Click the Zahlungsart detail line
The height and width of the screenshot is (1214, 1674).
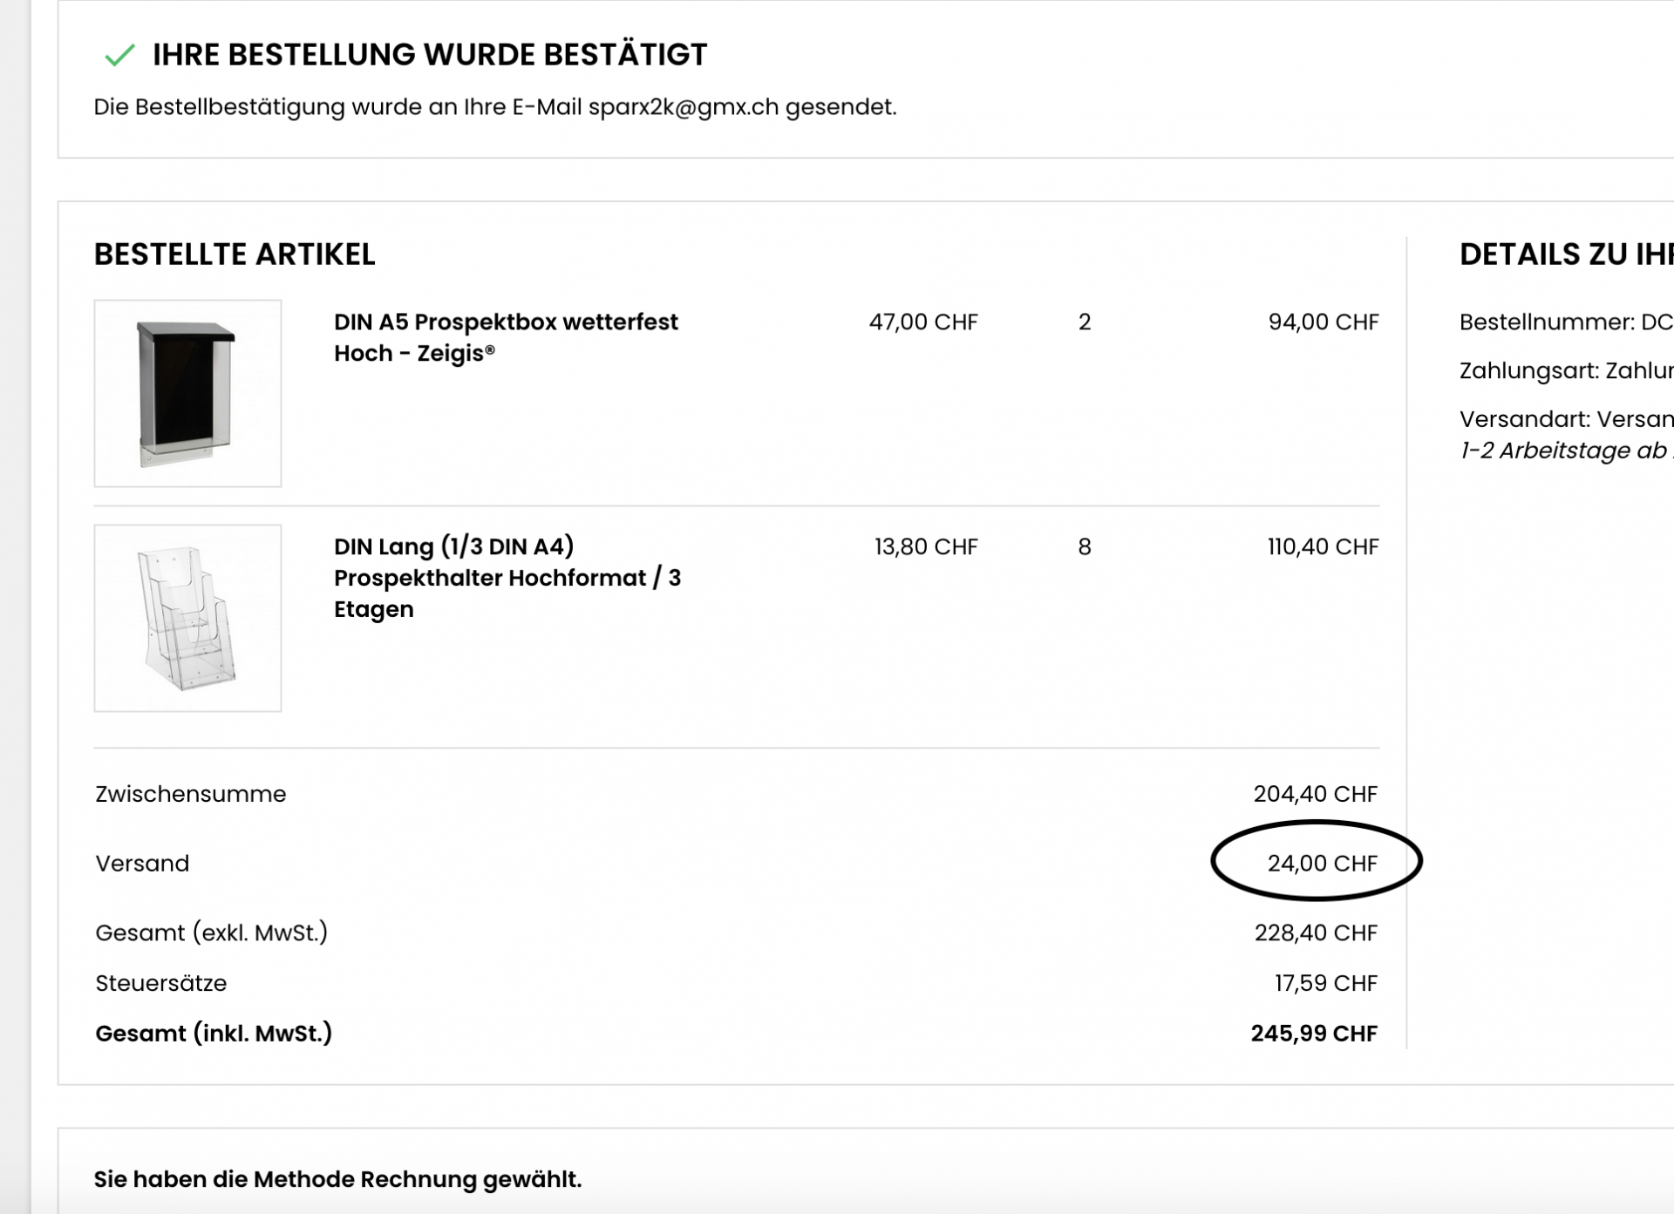(1565, 370)
